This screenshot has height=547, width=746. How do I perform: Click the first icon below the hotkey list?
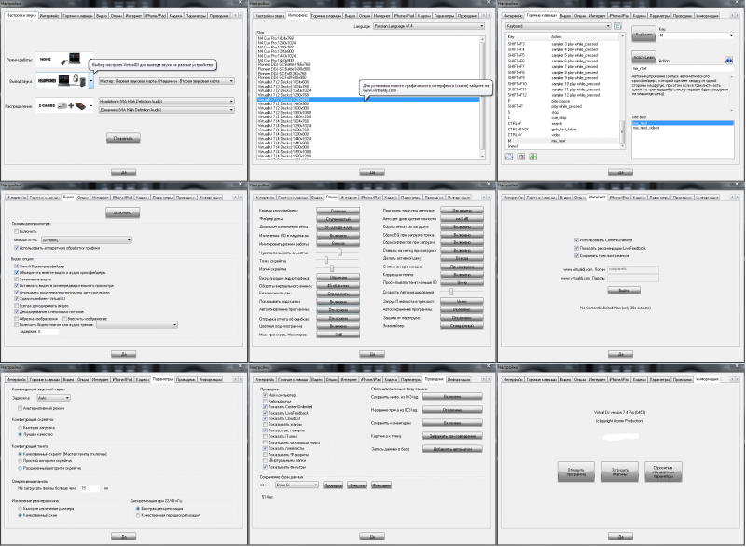click(509, 157)
